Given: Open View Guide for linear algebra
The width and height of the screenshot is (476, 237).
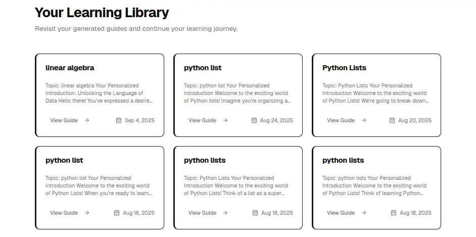Looking at the screenshot, I should click(x=64, y=120).
